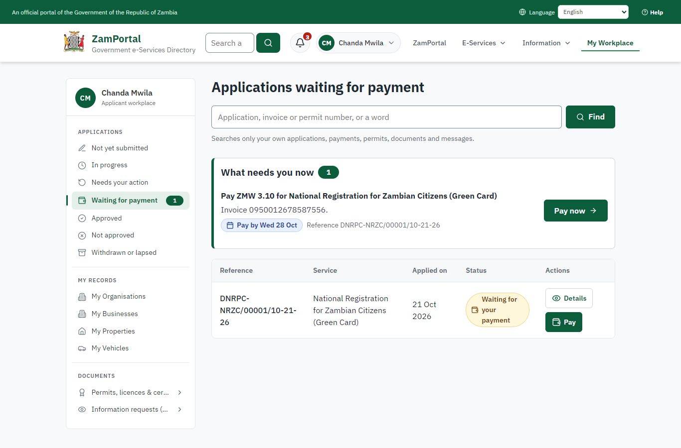This screenshot has height=448, width=681.
Task: Click the Invoice 0950012678587556 text
Action: (274, 210)
